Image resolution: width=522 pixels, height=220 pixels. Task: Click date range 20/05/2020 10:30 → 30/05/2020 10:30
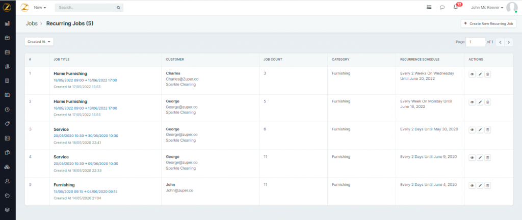(86, 136)
